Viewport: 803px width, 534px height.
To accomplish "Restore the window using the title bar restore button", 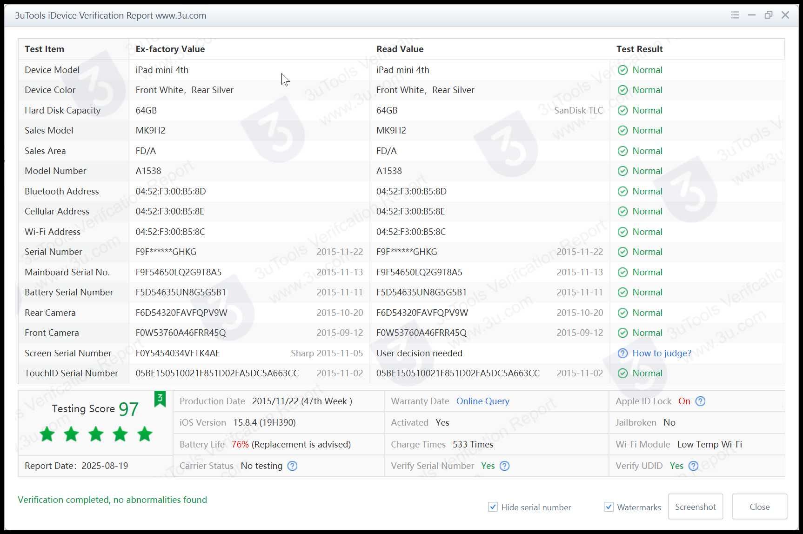I will (x=769, y=15).
